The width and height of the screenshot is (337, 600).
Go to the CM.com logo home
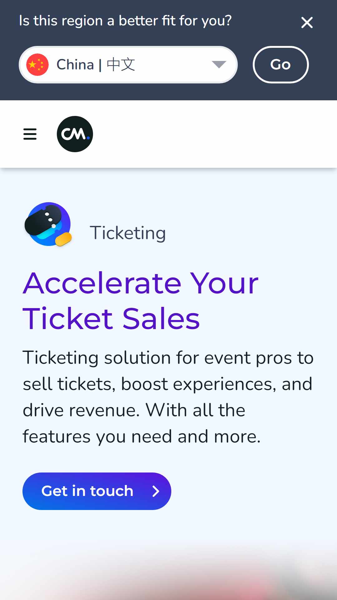(75, 134)
